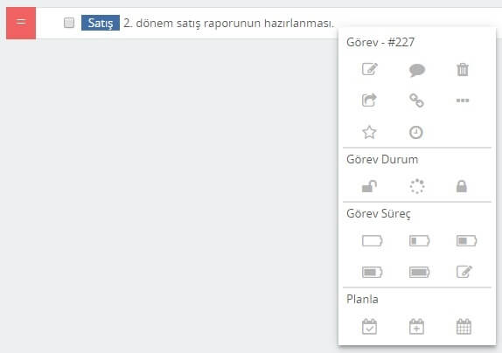This screenshot has width=502, height=353.
Task: Click the calendar checkmark plan icon
Action: click(x=369, y=327)
